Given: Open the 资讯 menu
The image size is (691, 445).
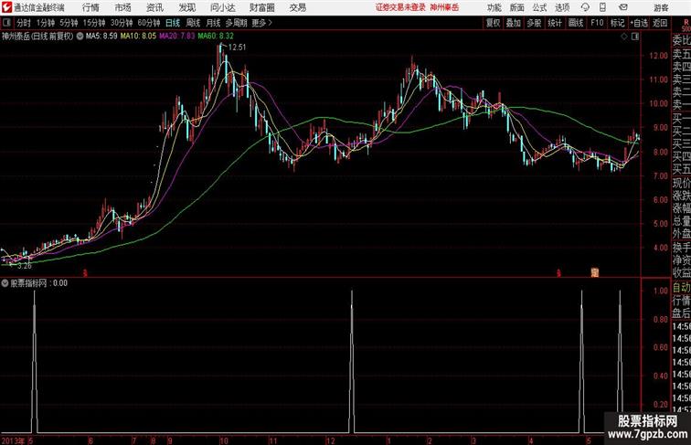Looking at the screenshot, I should coord(154,7).
